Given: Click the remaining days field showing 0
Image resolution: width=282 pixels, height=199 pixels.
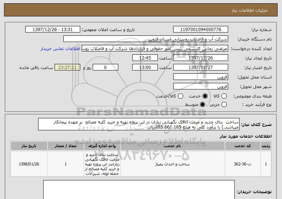Looking at the screenshot, I should (105, 68).
